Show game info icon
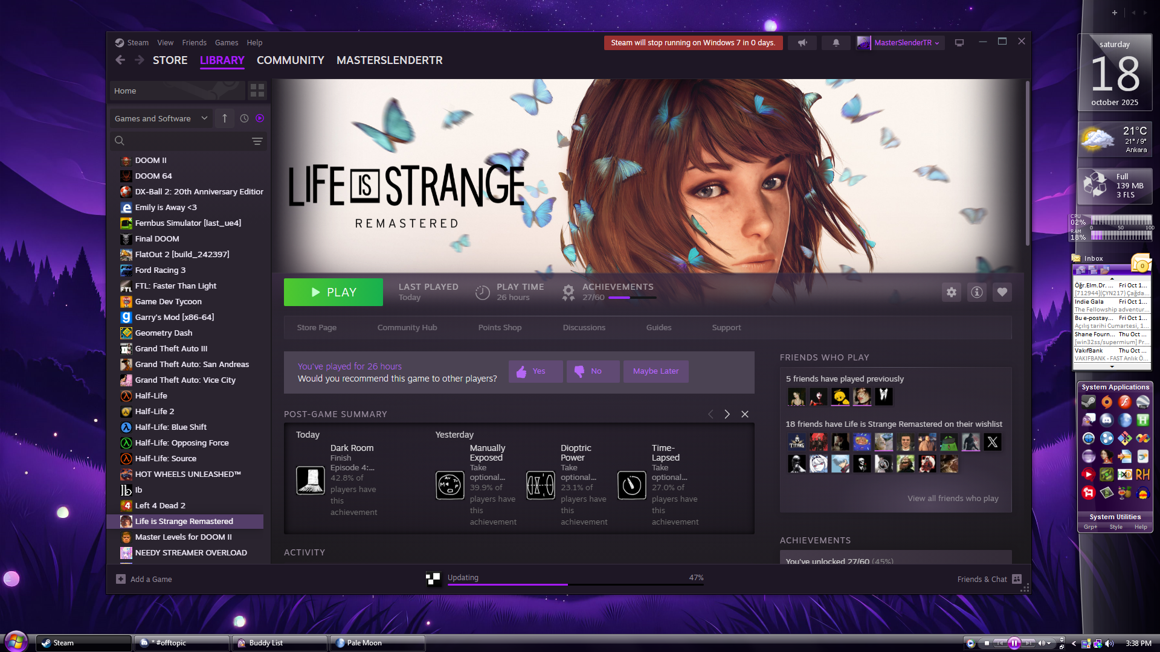Viewport: 1160px width, 652px height. click(x=977, y=292)
